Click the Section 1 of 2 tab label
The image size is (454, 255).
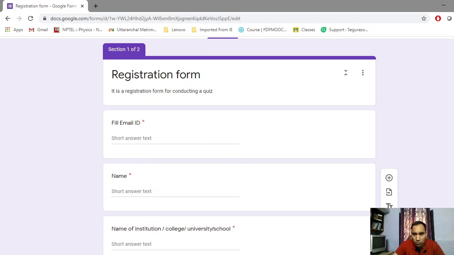[x=124, y=49]
